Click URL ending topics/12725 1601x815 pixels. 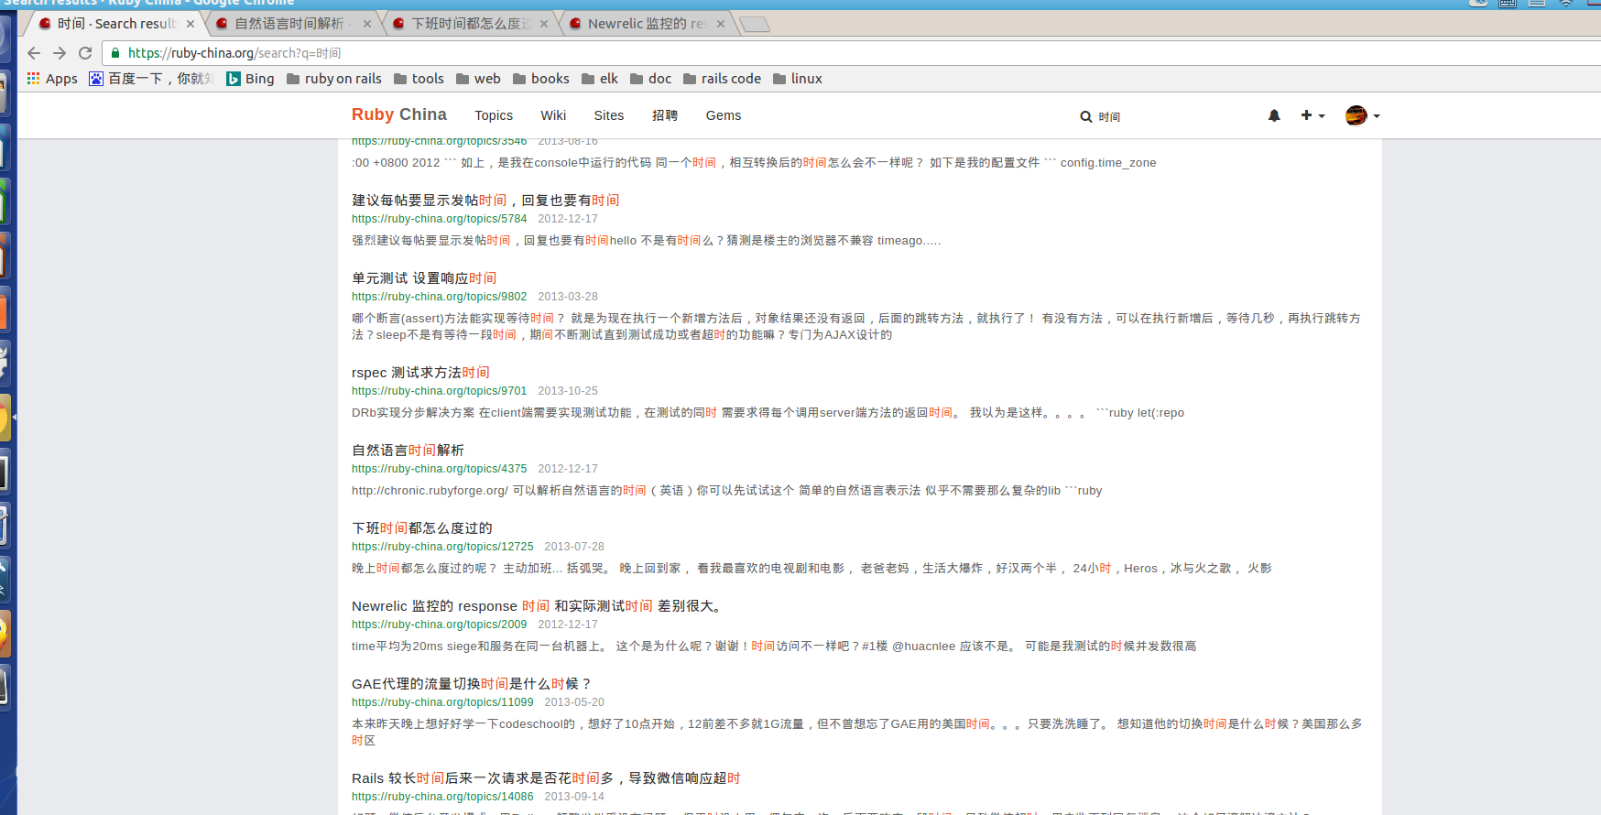(x=442, y=547)
